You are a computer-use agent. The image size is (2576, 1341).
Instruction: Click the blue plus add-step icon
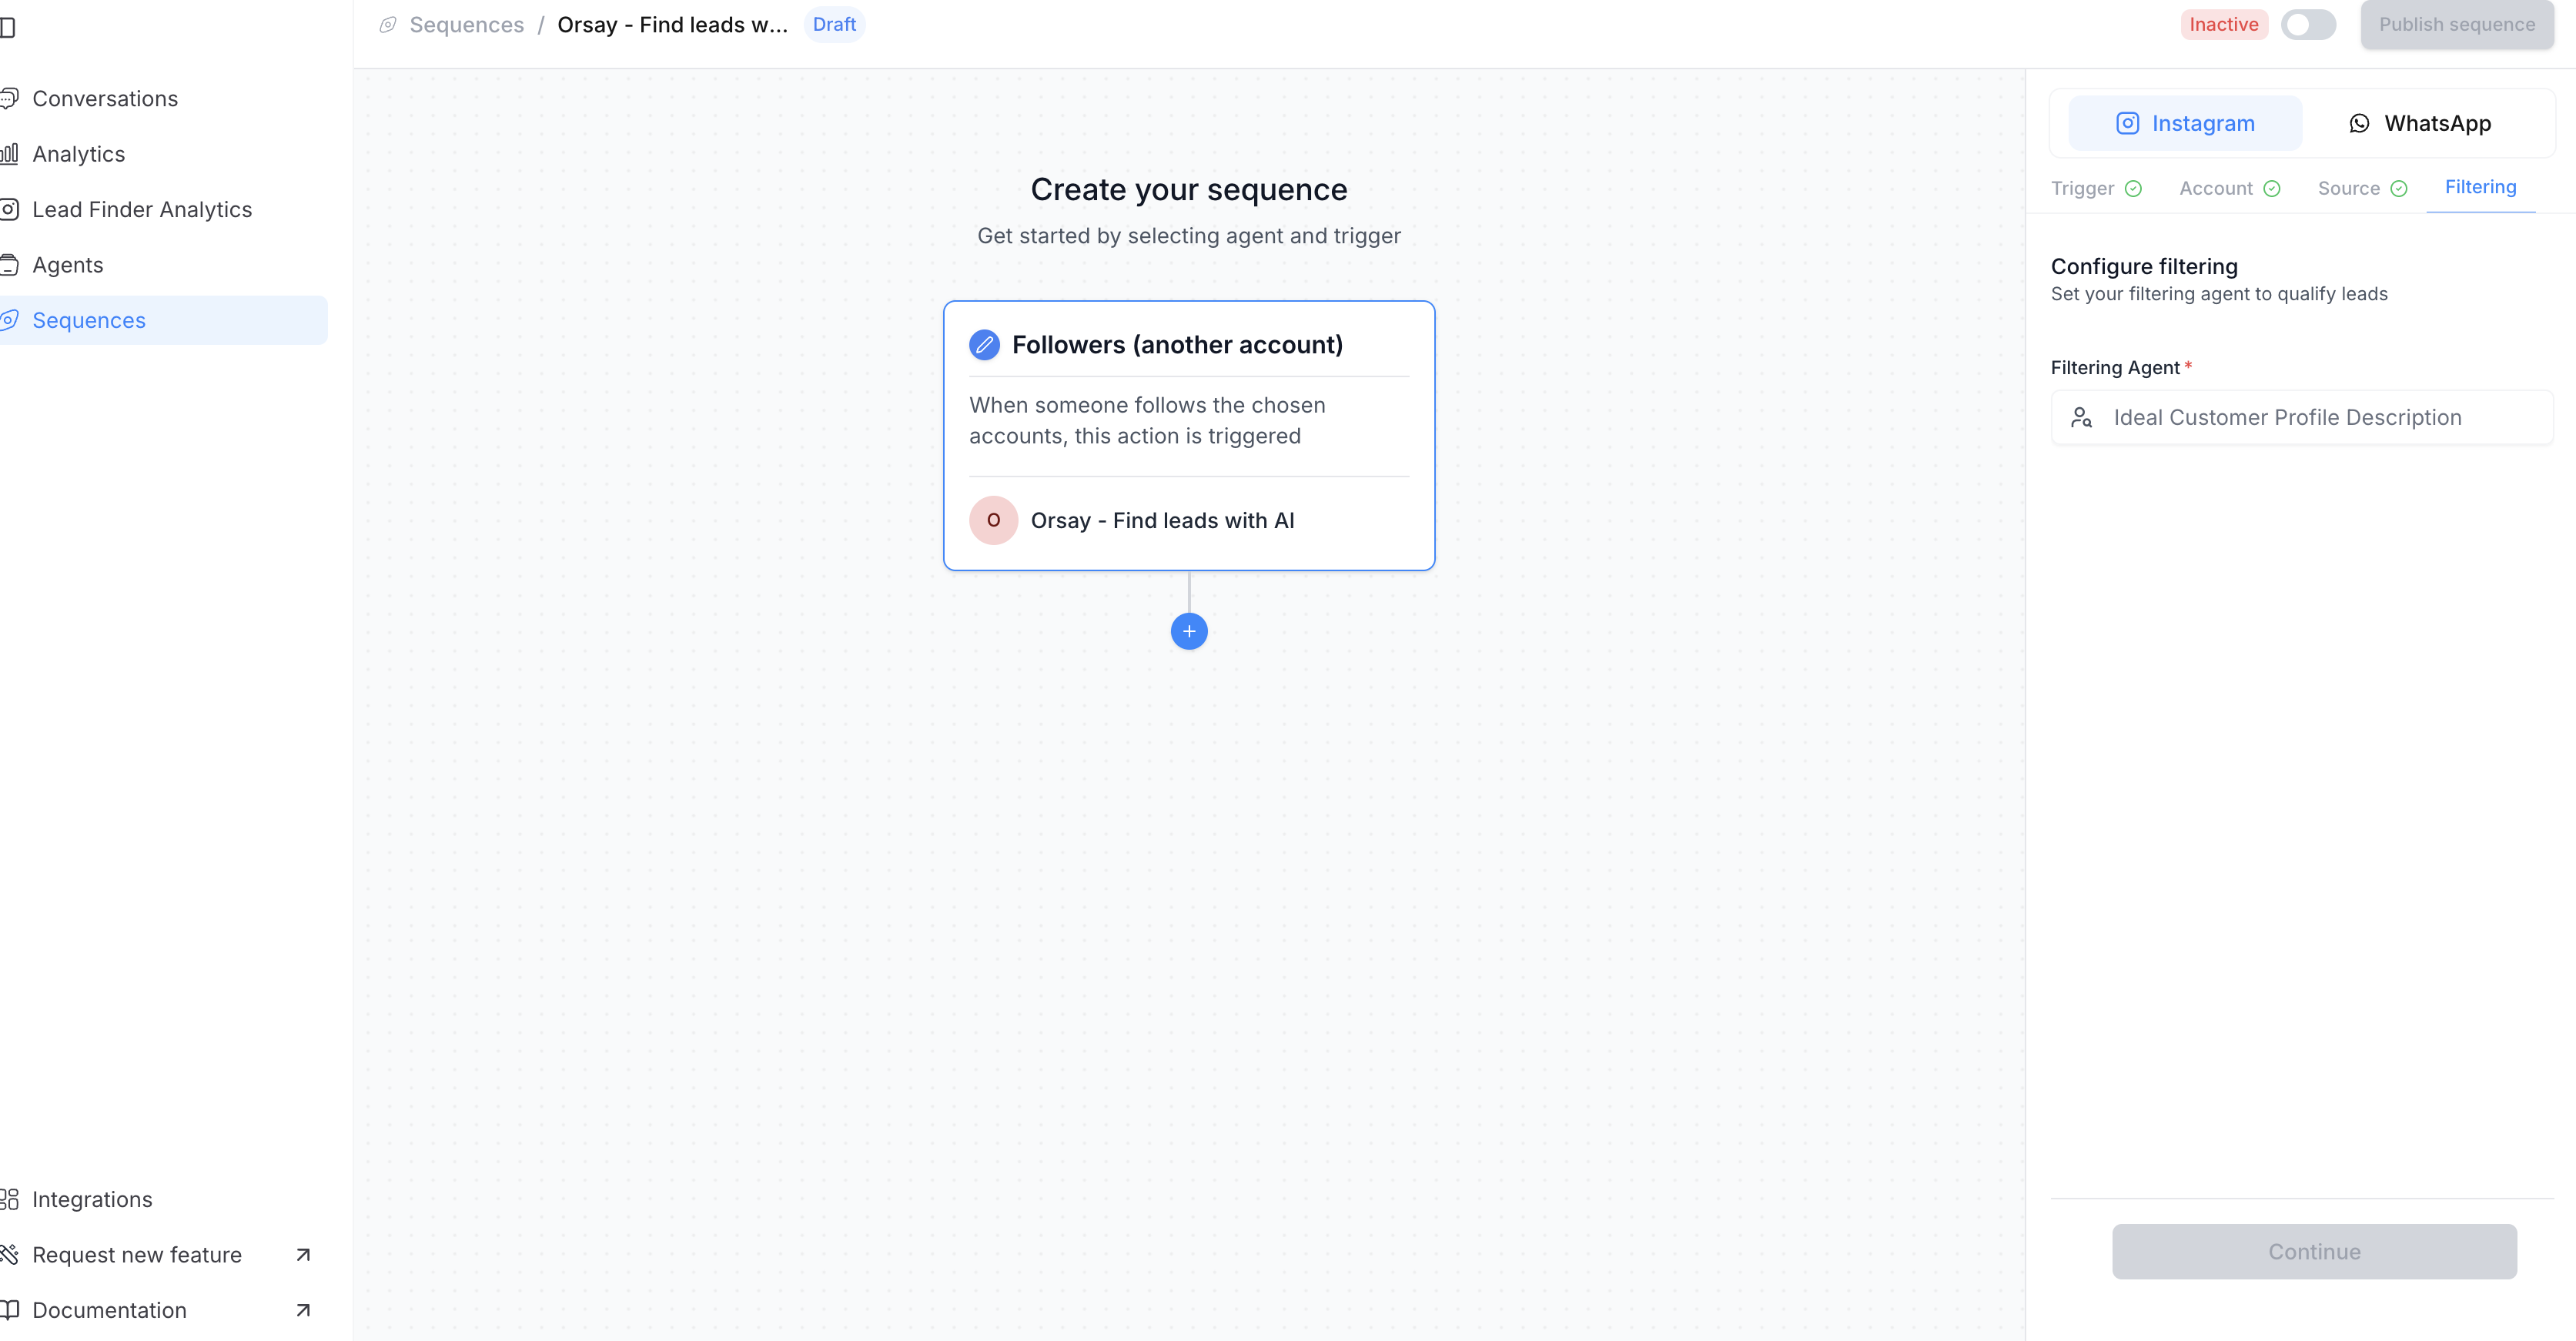(1189, 631)
